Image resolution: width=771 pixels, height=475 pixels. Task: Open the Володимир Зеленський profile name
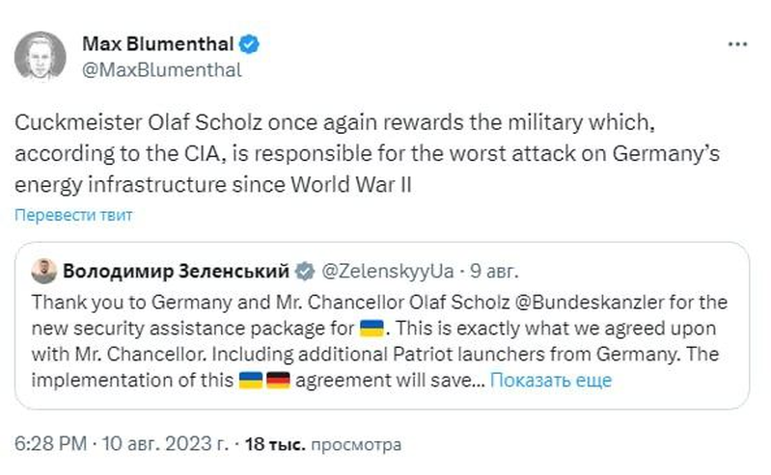(x=176, y=270)
